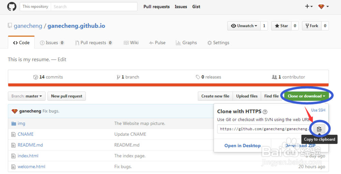Open the img folder
The image size is (341, 174).
tap(21, 123)
